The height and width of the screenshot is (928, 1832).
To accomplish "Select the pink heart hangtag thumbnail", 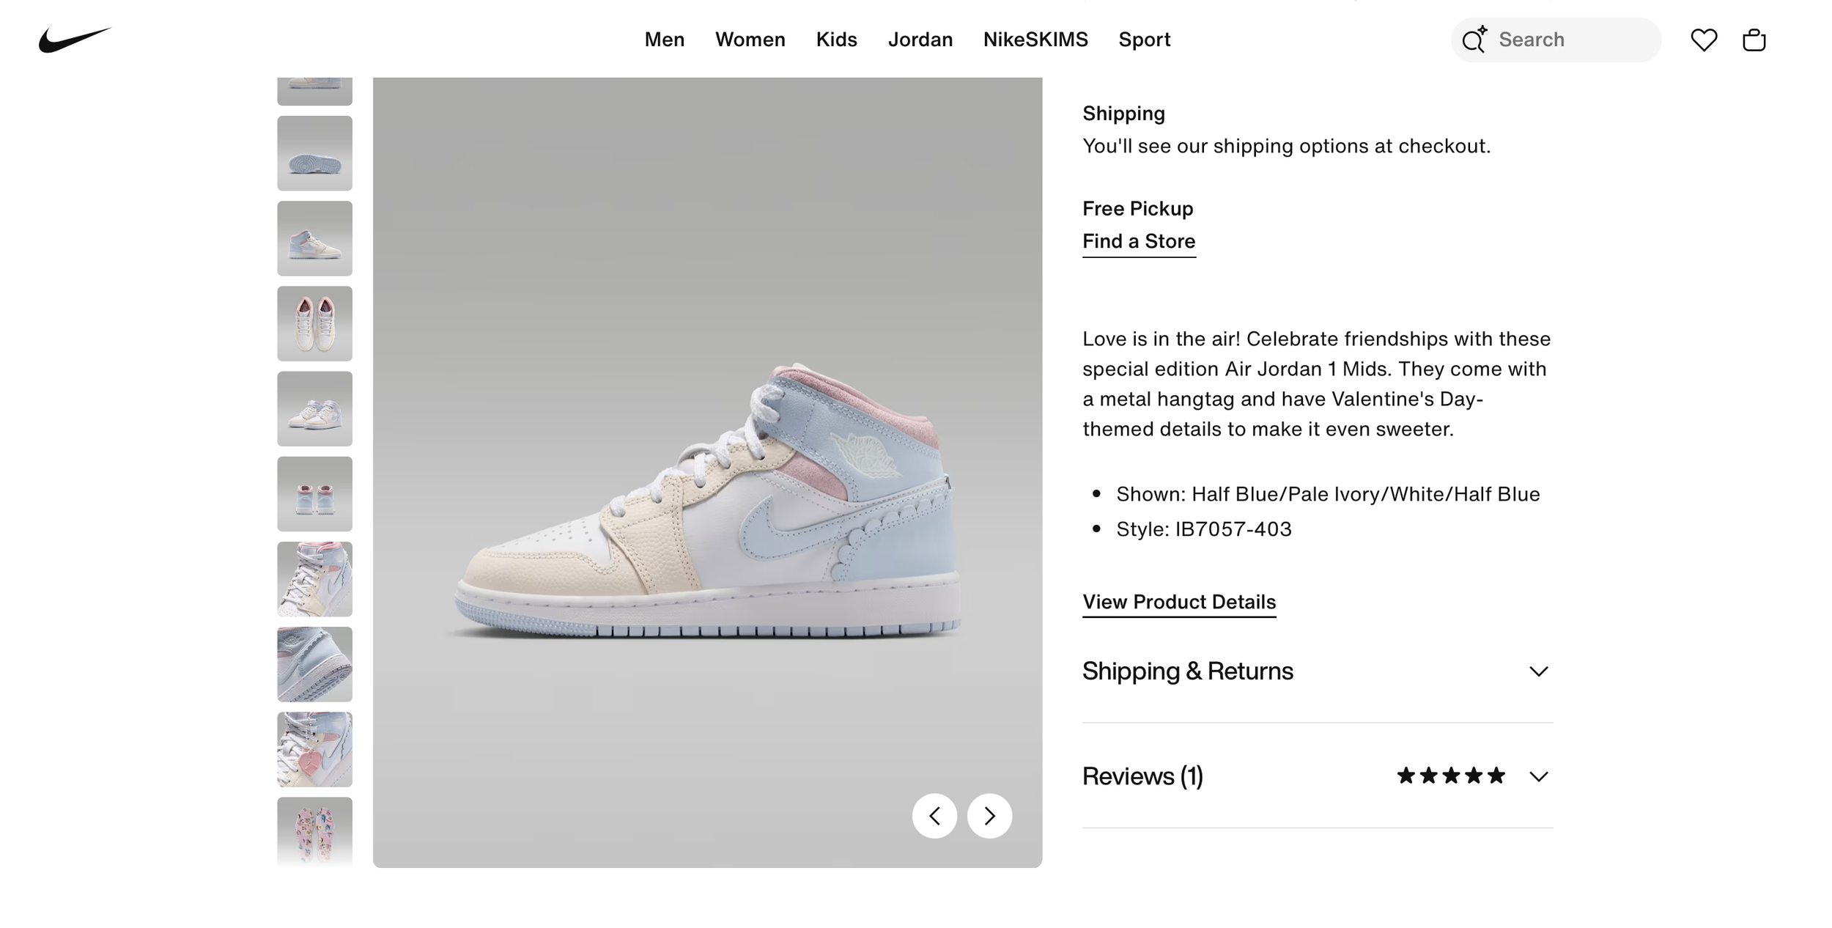I will point(314,749).
